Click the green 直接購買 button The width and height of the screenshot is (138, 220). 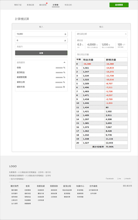(x=119, y=5)
